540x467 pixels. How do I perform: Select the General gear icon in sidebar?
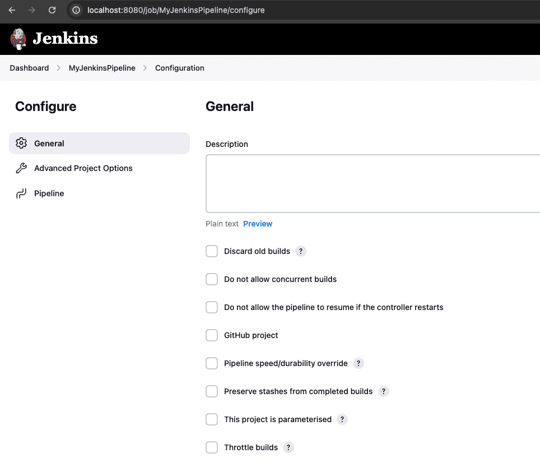click(x=21, y=143)
